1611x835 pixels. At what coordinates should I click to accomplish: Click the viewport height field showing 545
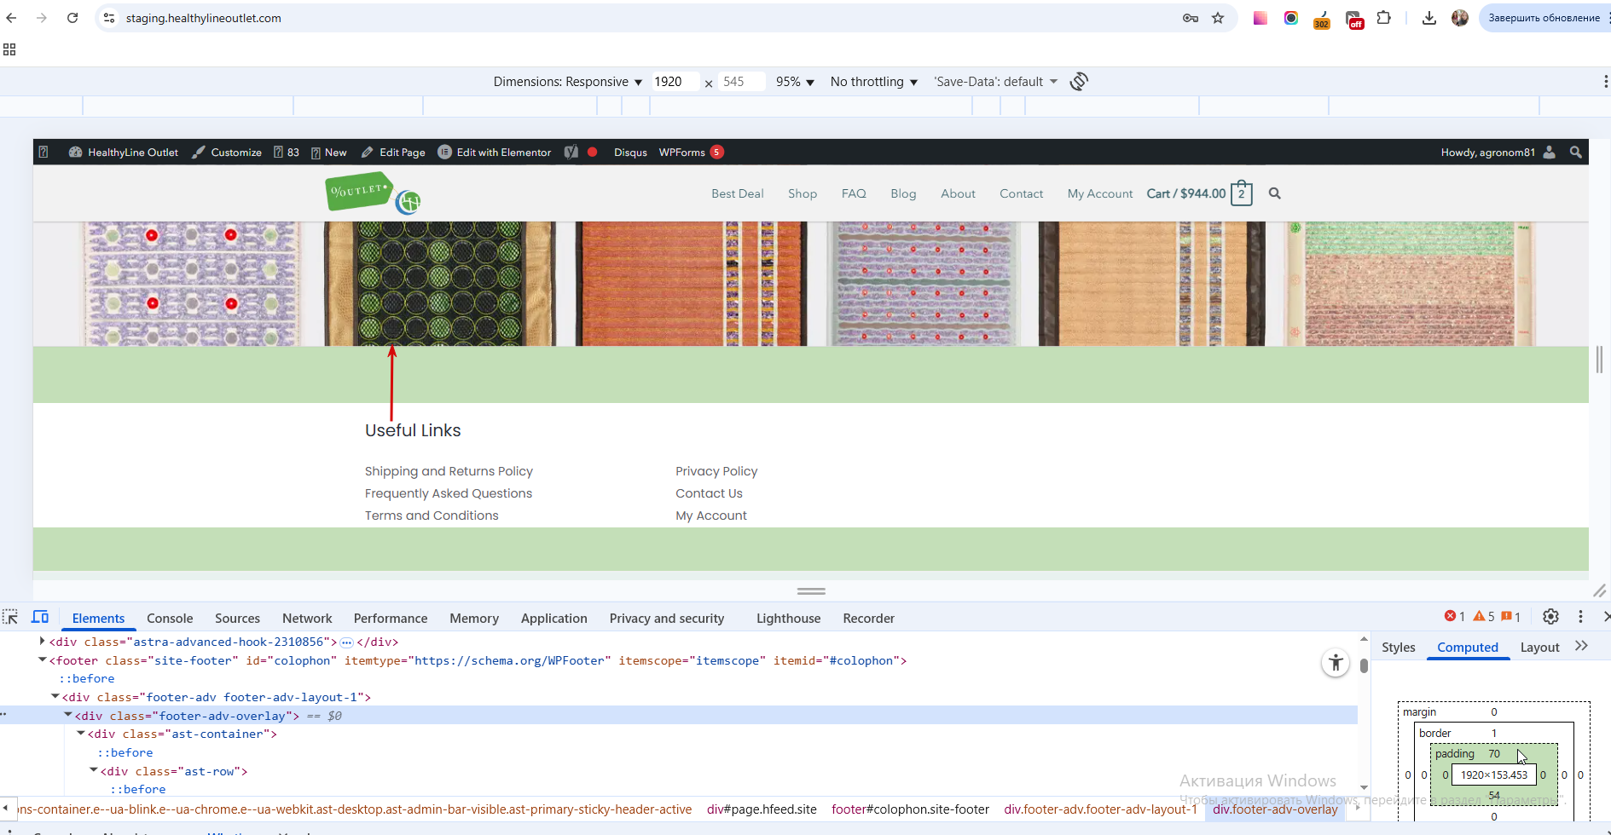(741, 82)
